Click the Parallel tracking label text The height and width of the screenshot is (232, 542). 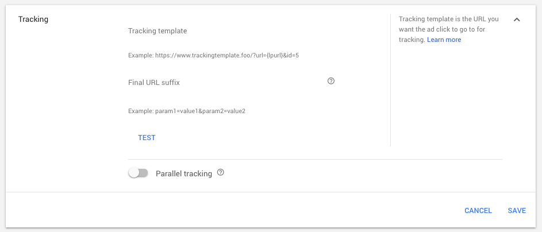[184, 173]
